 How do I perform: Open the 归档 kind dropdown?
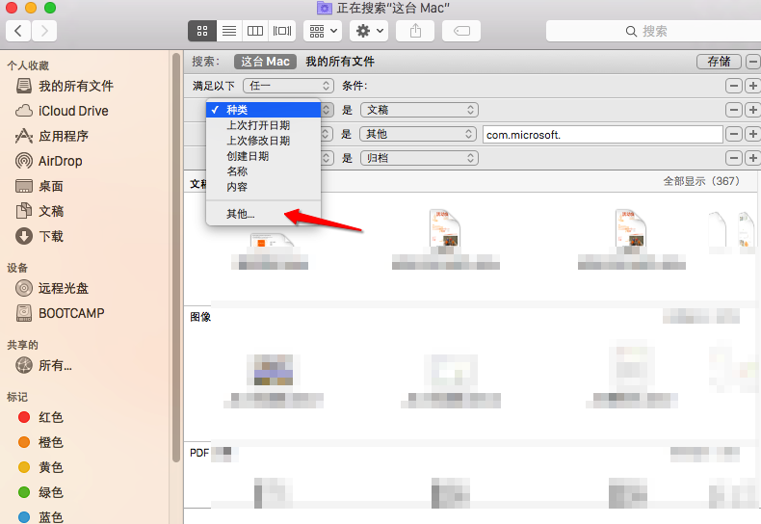pyautogui.click(x=419, y=158)
